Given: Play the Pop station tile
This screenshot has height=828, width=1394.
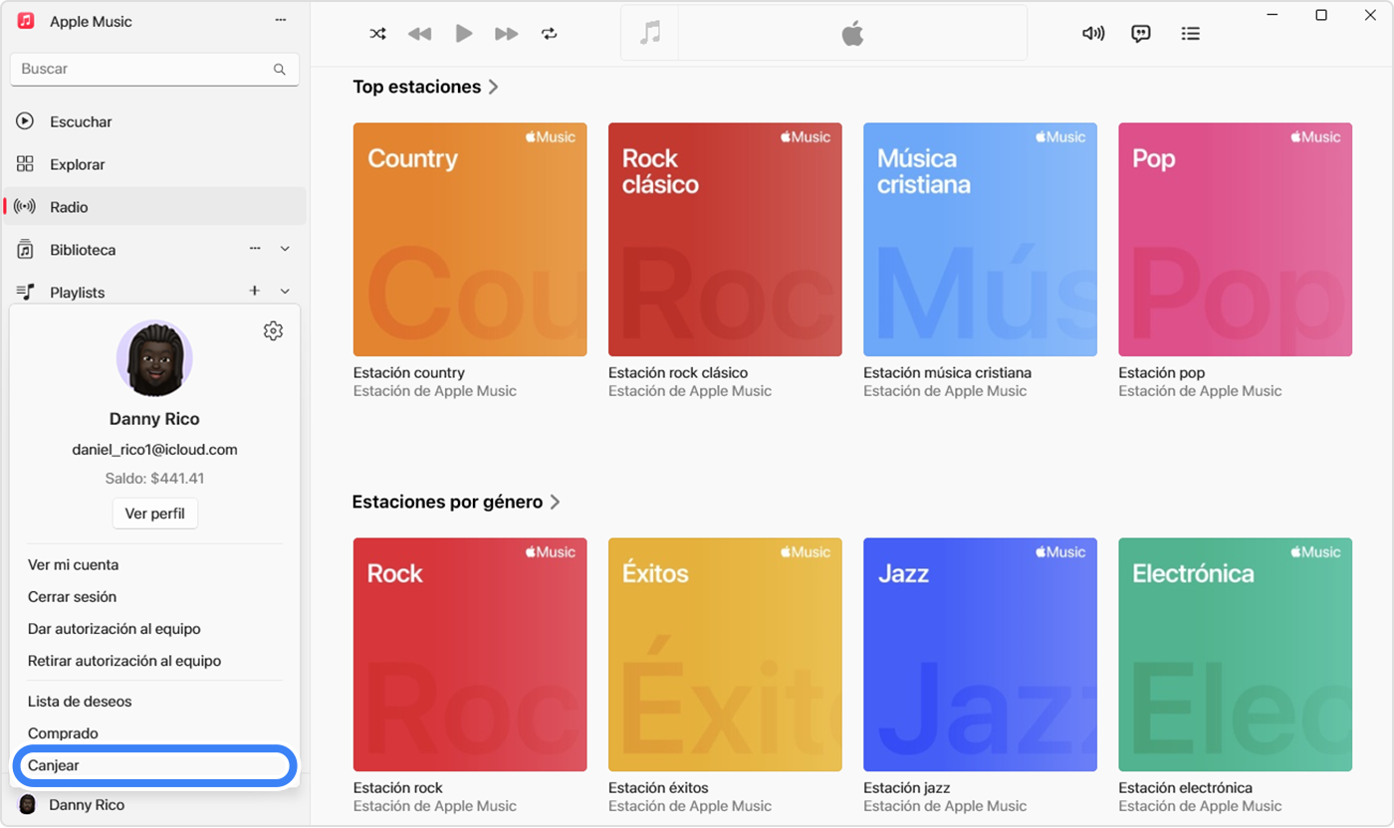Looking at the screenshot, I should coord(1235,239).
